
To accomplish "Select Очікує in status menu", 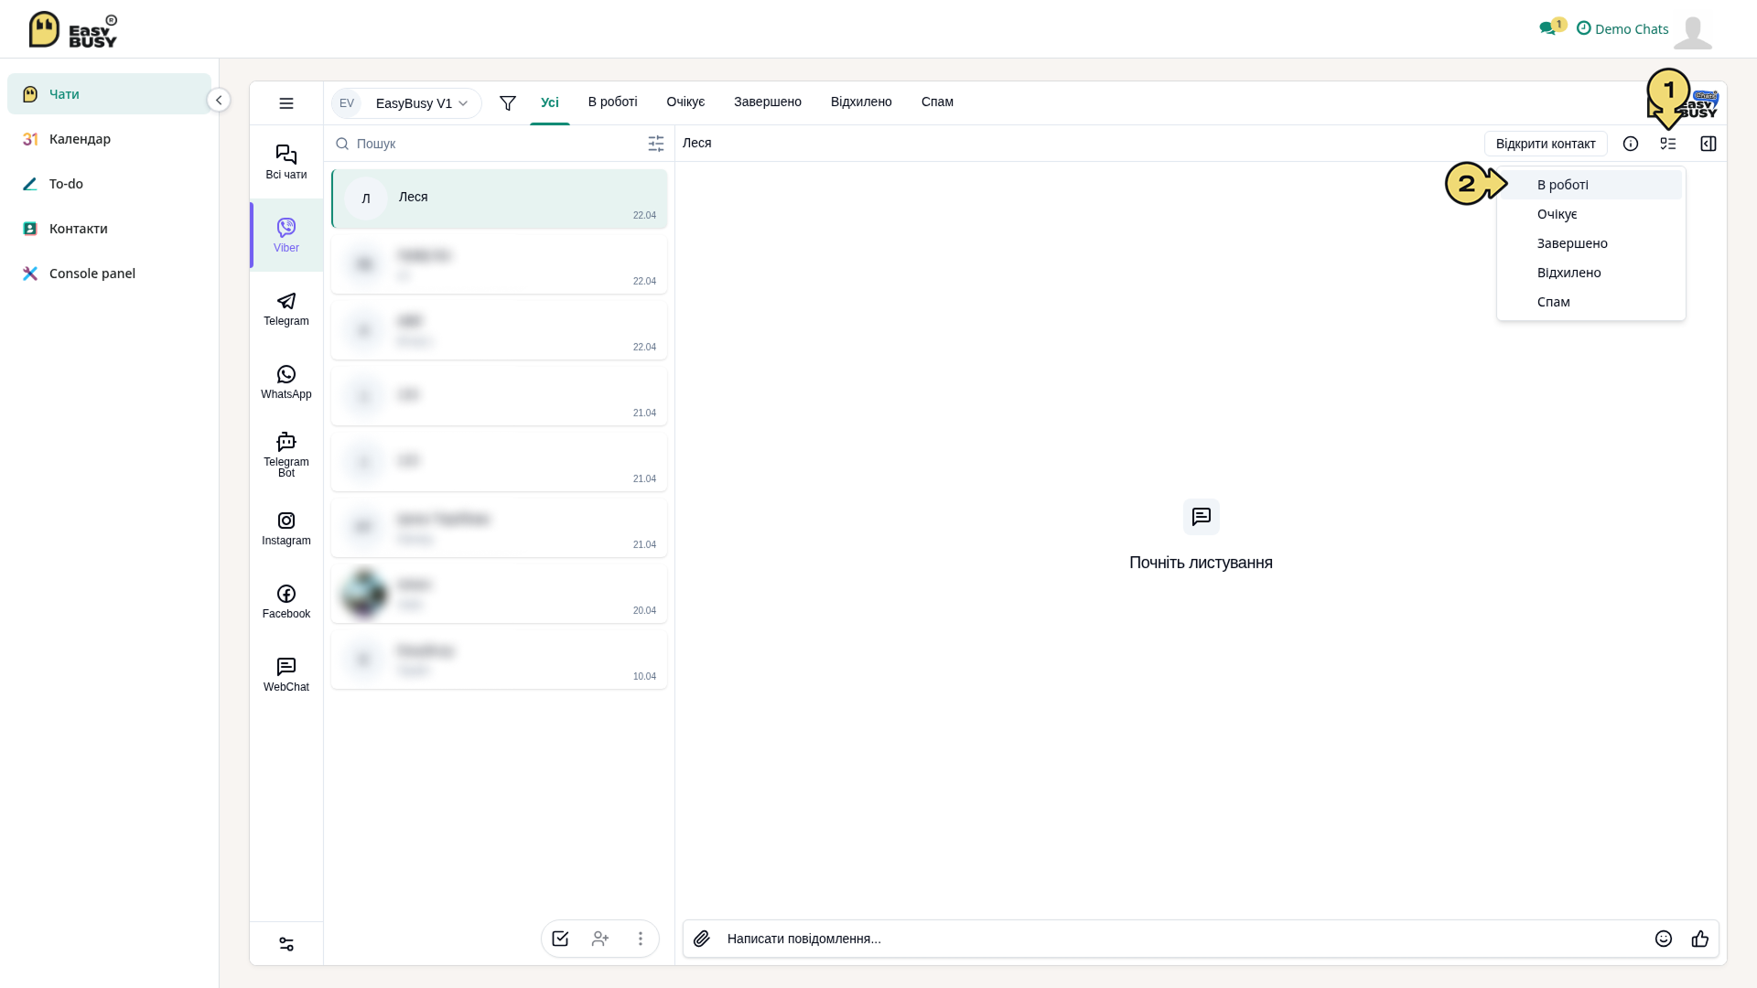I will 1591,214.
